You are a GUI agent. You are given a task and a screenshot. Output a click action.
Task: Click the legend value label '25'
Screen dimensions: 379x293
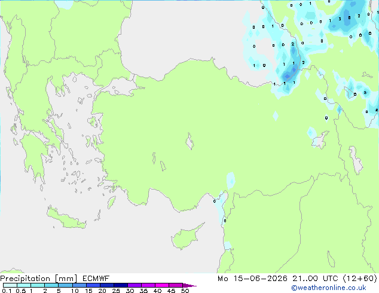116,291
